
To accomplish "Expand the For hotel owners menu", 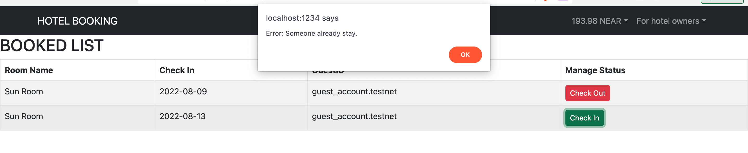I will click(671, 21).
